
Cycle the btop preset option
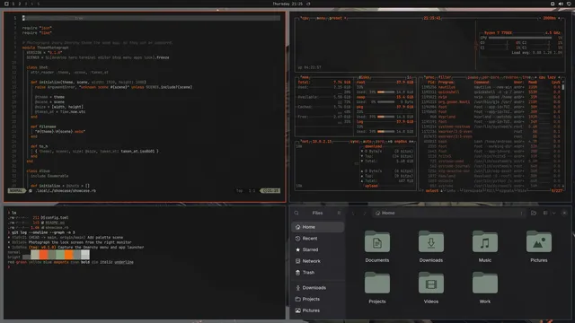[x=337, y=18]
